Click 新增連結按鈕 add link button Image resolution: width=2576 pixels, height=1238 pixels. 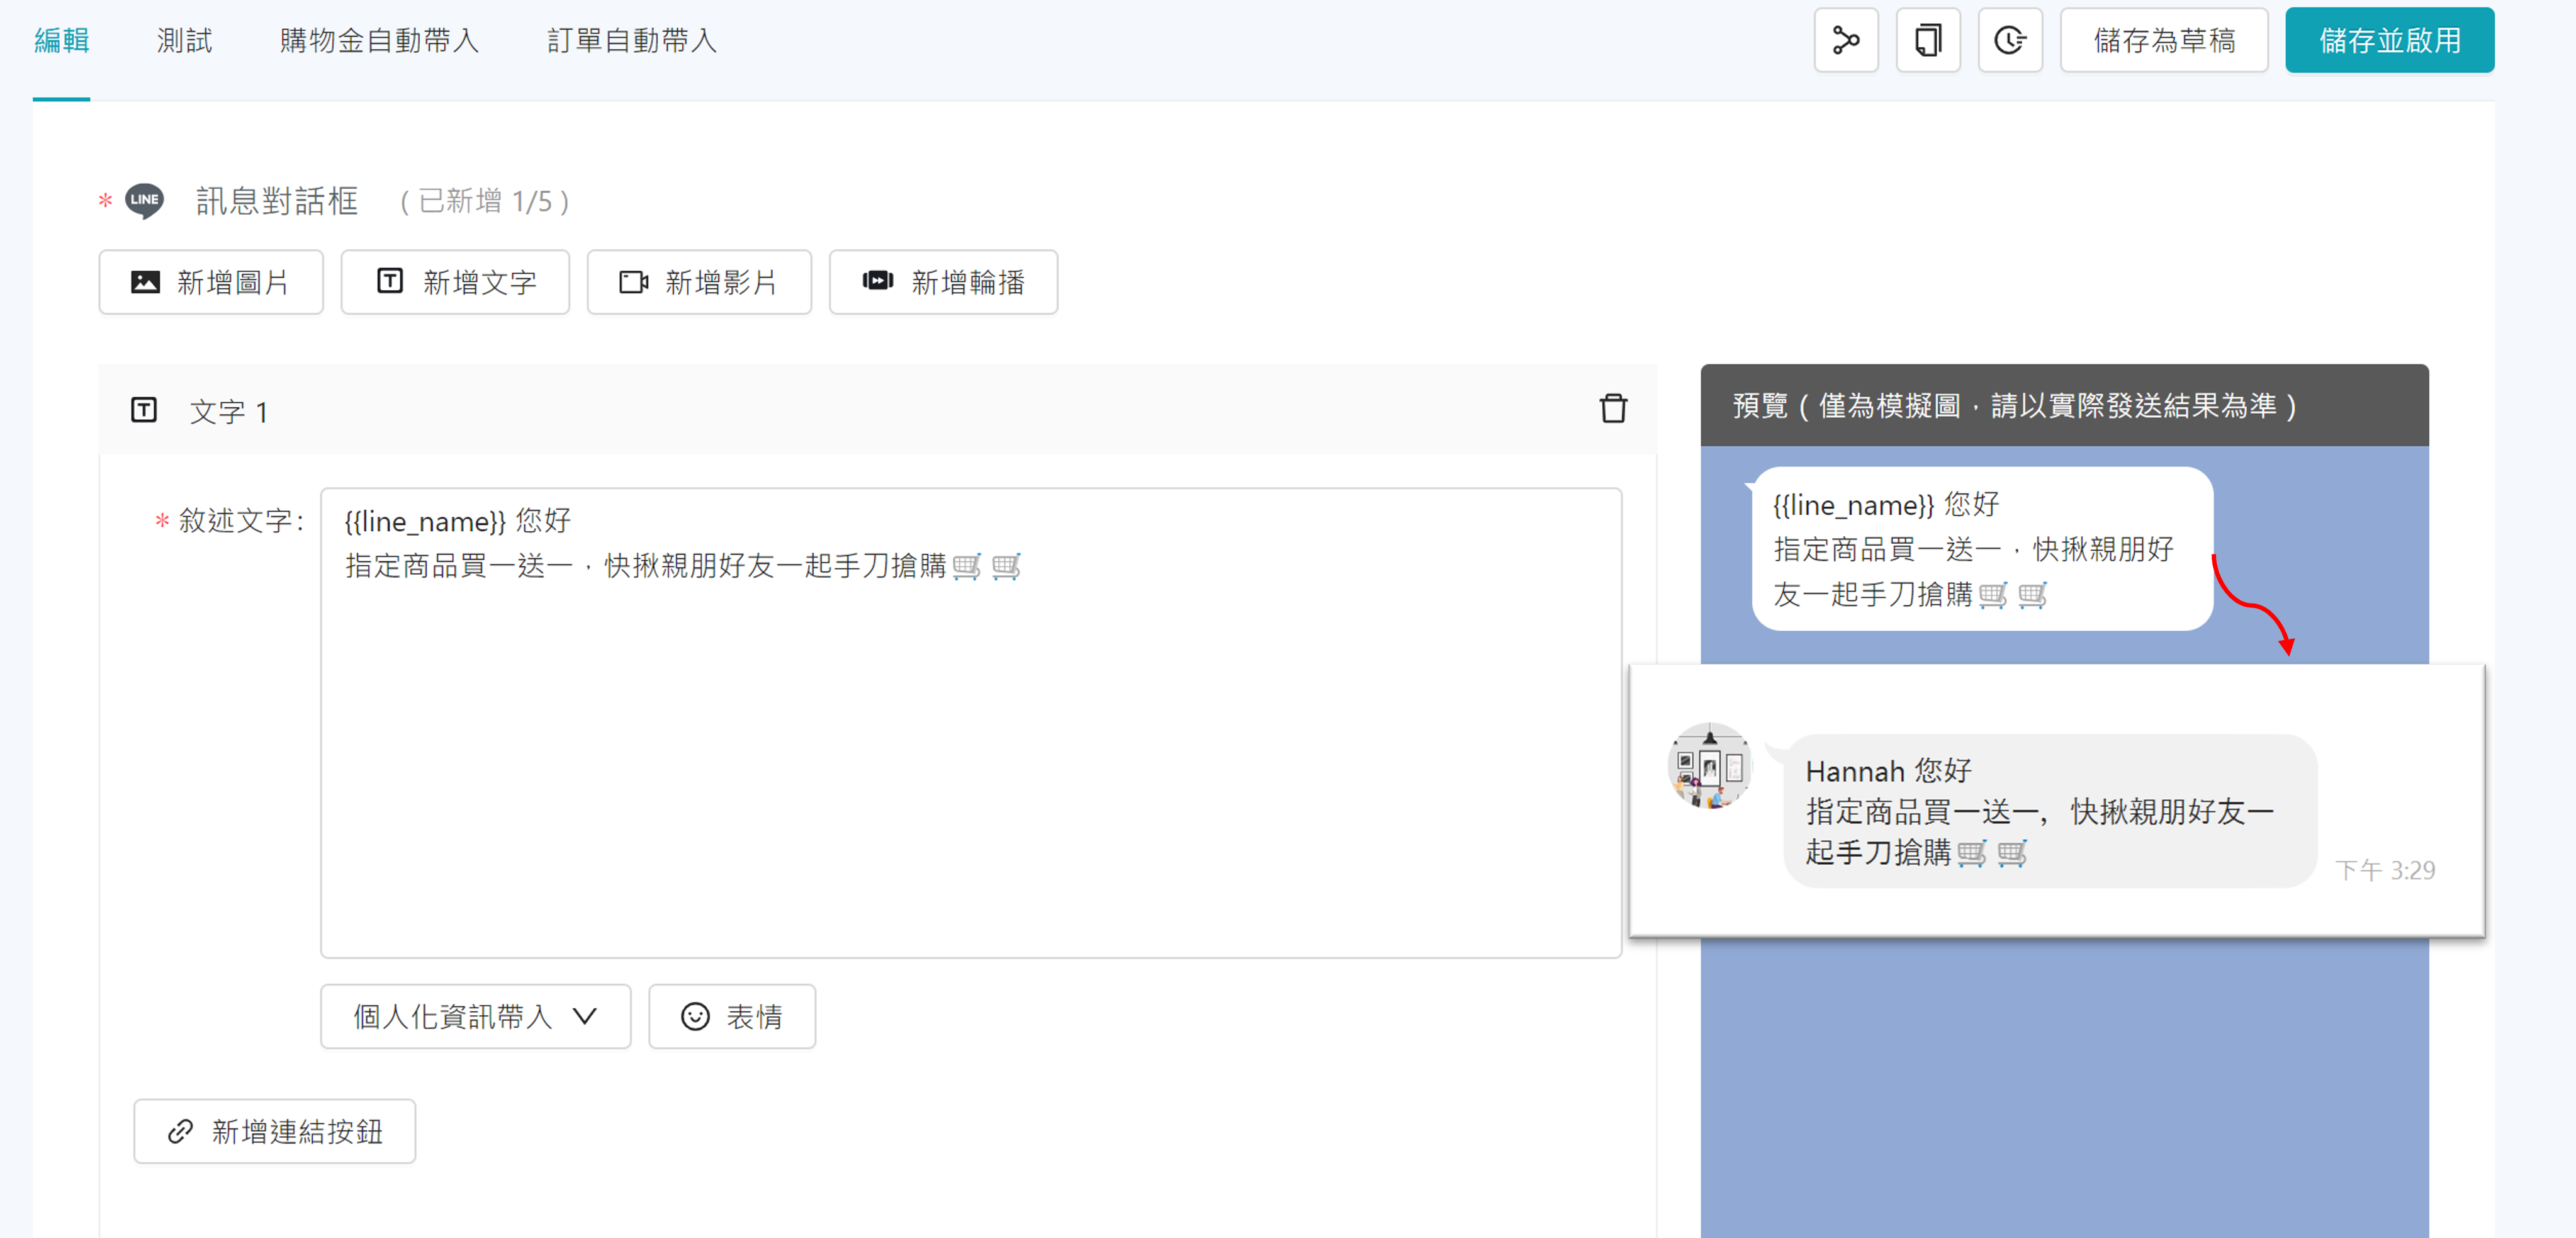[x=274, y=1132]
